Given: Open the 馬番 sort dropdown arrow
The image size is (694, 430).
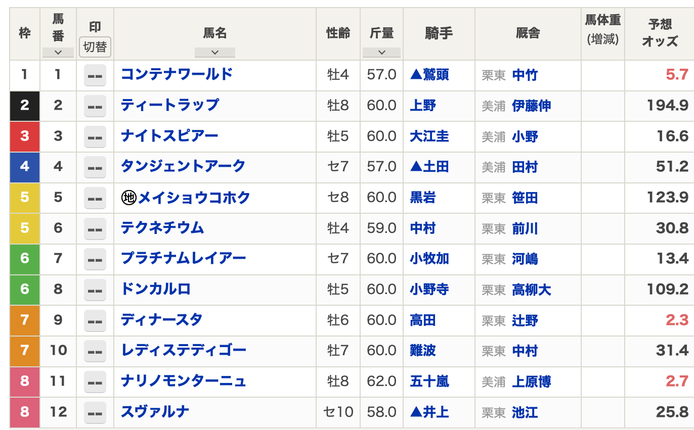Looking at the screenshot, I should click(x=58, y=52).
